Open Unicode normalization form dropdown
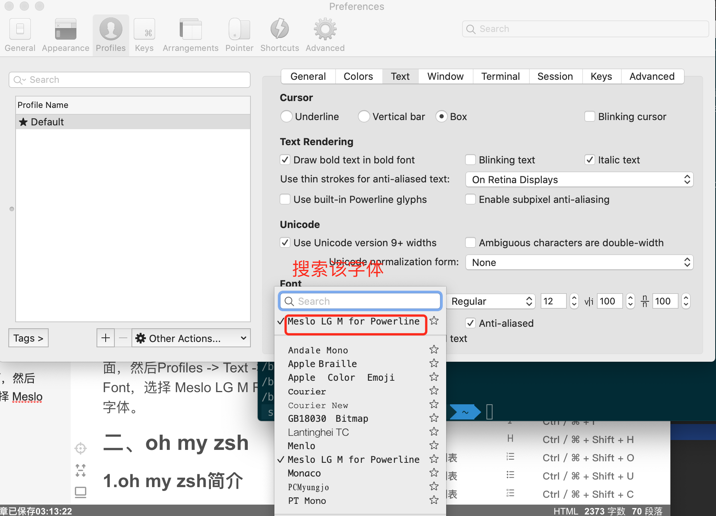Viewport: 716px width, 516px height. [579, 263]
